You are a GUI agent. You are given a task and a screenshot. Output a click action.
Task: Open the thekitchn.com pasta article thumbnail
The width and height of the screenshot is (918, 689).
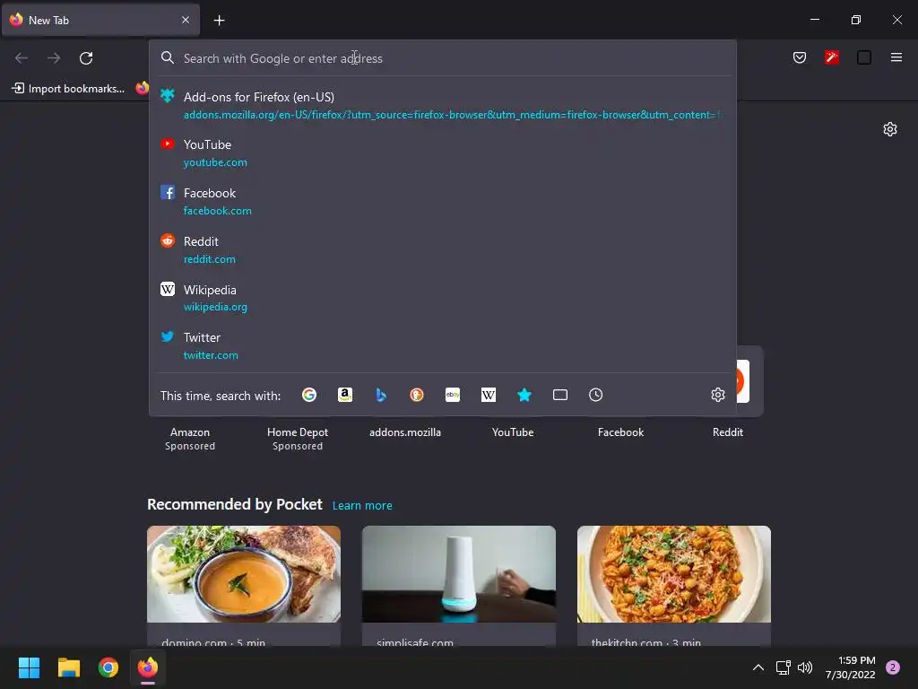click(674, 574)
